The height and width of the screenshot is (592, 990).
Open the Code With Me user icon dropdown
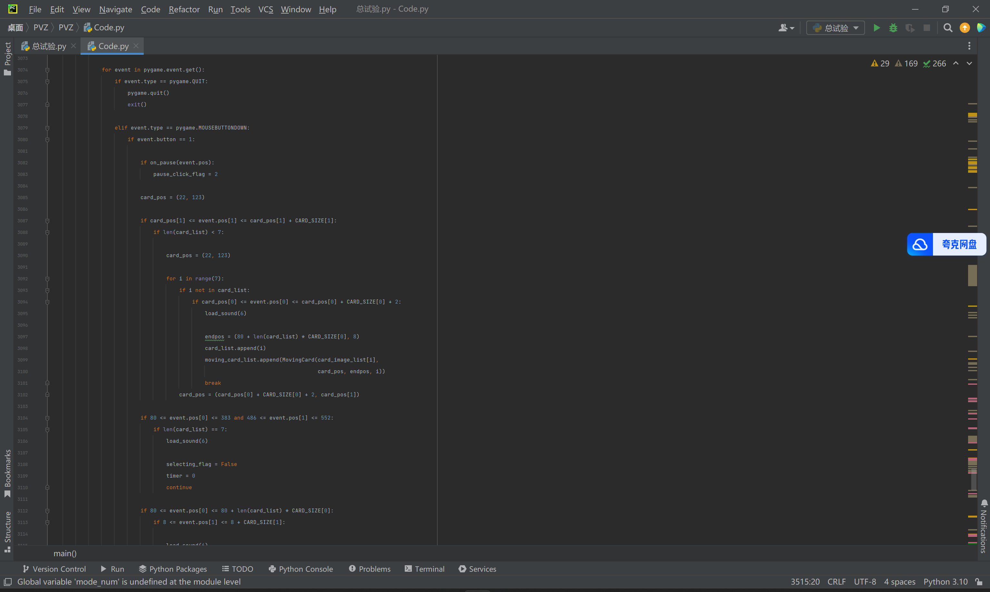pos(786,28)
